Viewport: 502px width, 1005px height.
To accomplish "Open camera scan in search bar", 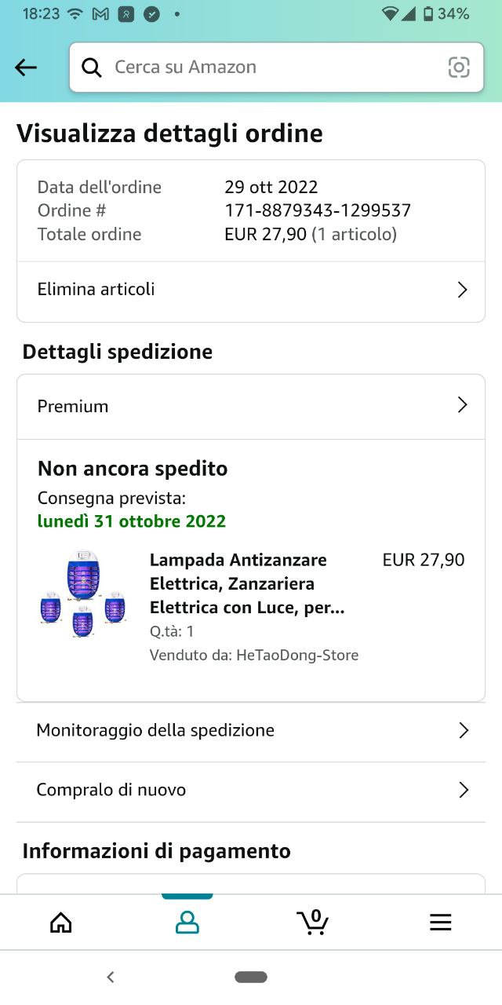I will (x=459, y=68).
